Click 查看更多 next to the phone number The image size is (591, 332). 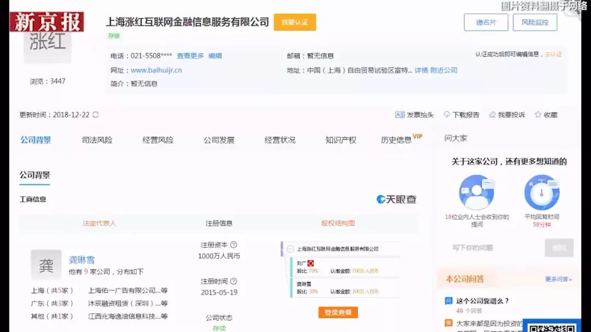pyautogui.click(x=190, y=56)
